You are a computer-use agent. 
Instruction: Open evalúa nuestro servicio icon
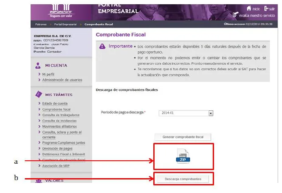(x=235, y=15)
